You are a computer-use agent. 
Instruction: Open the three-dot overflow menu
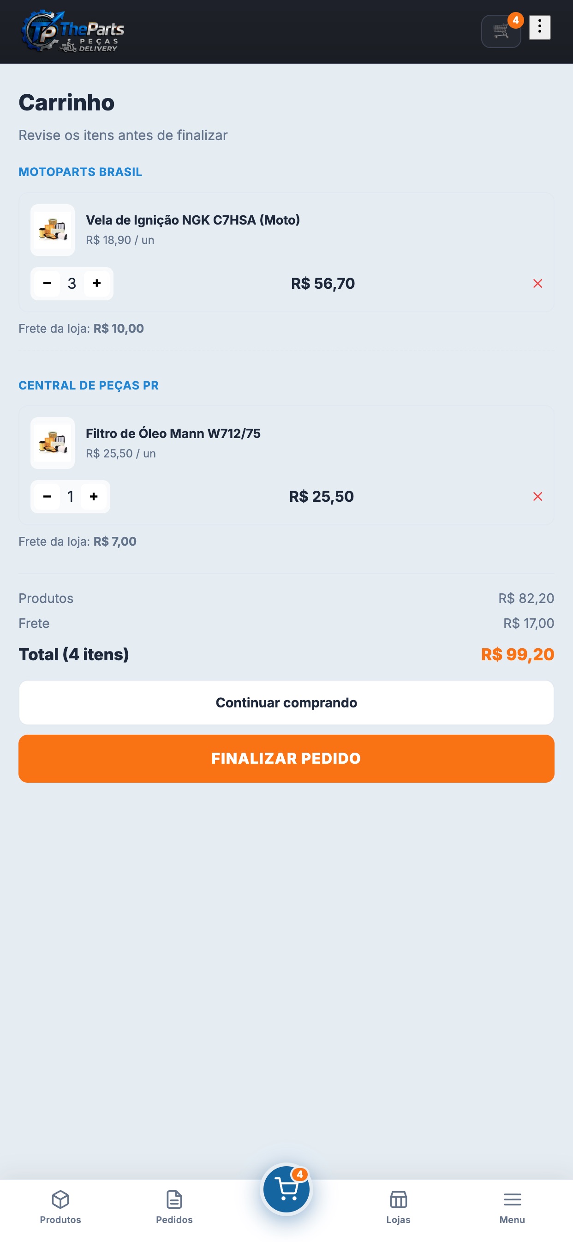pyautogui.click(x=539, y=27)
